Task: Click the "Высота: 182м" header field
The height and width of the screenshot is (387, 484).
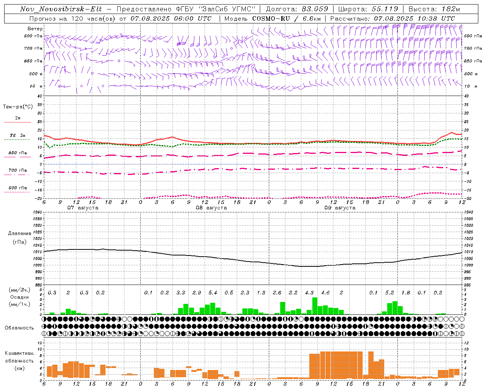Action: pos(434,9)
